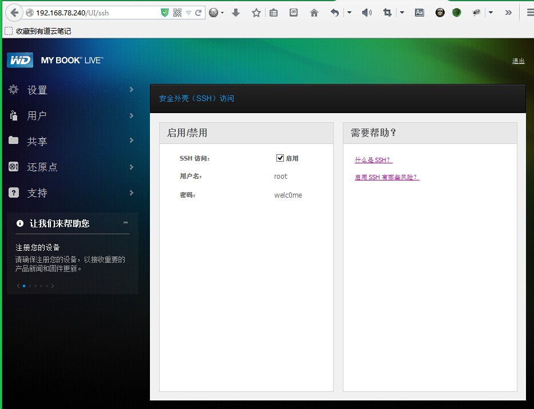This screenshot has height=409, width=534.
Task: Click the 安全外壳（SSH）访问 title
Action: (196, 99)
